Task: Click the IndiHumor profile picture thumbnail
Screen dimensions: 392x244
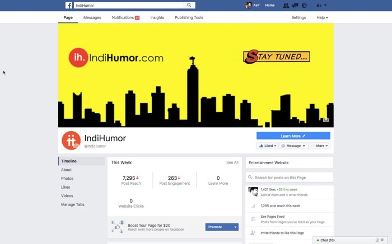Action: click(71, 140)
